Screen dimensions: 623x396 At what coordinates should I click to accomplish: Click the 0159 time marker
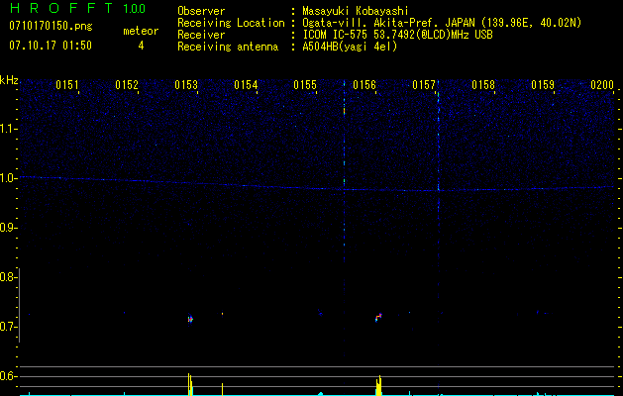point(543,85)
